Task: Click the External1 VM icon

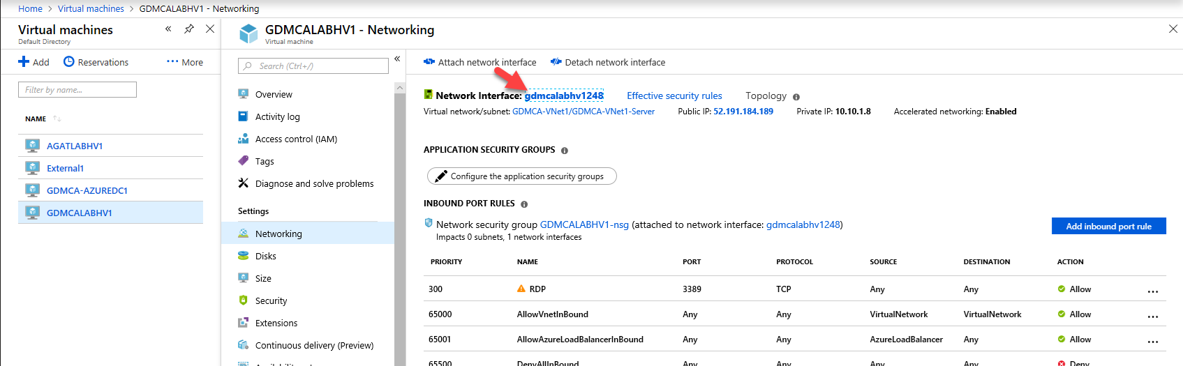Action: coord(32,168)
